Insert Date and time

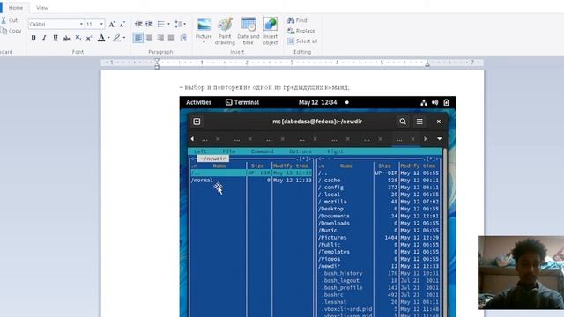(249, 31)
